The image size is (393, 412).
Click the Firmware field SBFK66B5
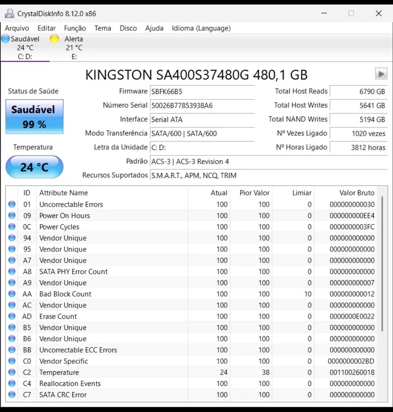(x=202, y=92)
